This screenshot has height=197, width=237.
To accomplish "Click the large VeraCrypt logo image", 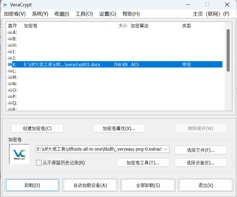I will tap(19, 154).
